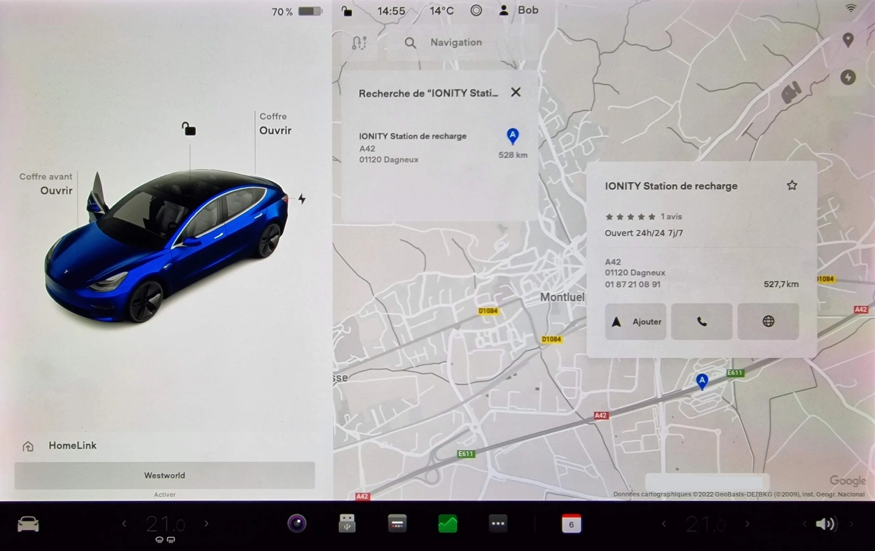Click the HomeLink house icon
The image size is (875, 551).
point(27,444)
